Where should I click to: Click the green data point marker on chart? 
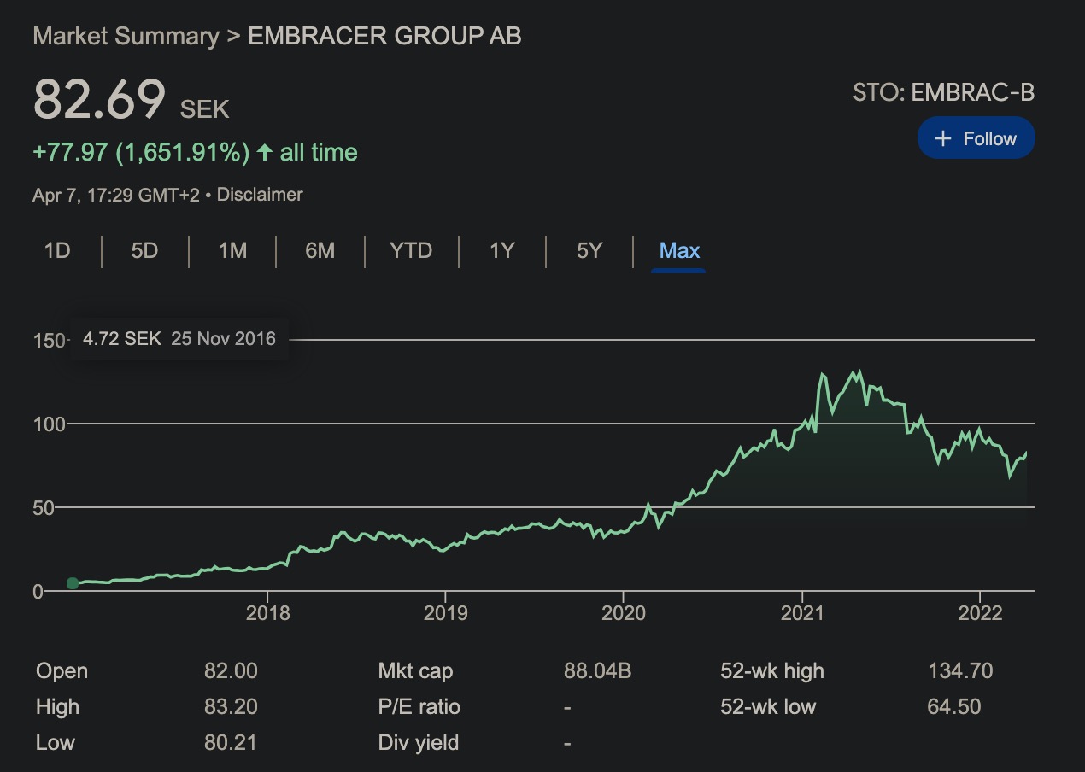click(73, 583)
